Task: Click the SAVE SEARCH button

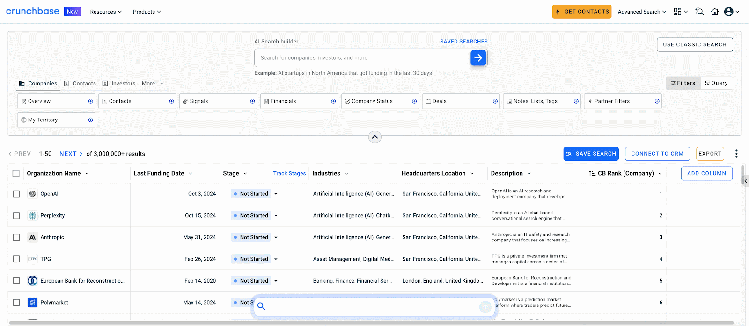Action: [591, 154]
